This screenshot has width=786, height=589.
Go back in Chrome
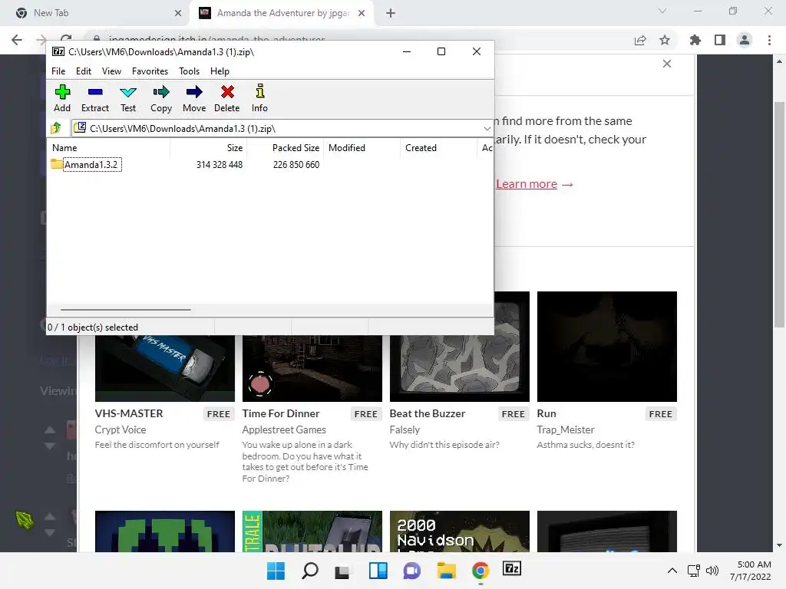click(x=17, y=40)
